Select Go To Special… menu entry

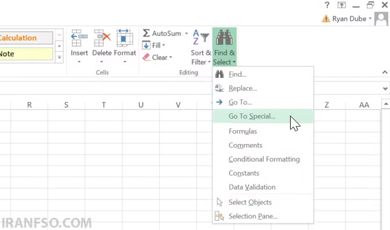coord(263,116)
